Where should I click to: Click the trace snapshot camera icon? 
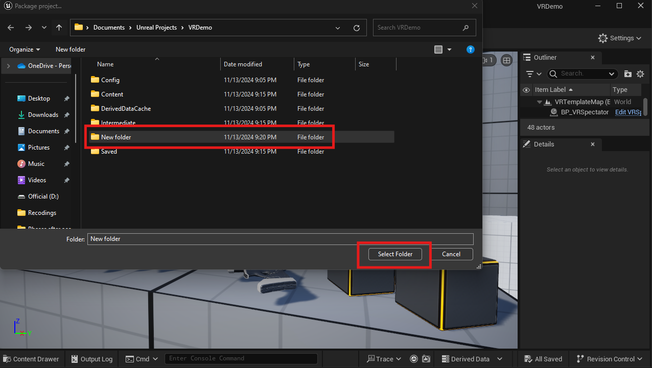pos(426,359)
